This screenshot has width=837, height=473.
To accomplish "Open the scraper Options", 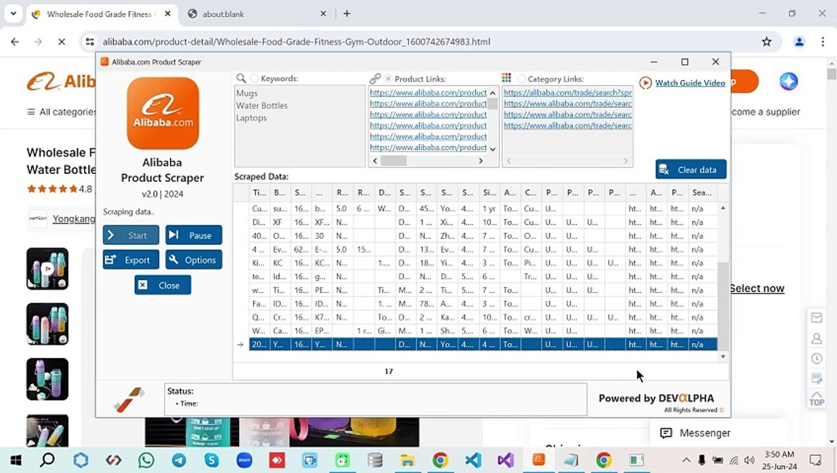I will pos(193,259).
